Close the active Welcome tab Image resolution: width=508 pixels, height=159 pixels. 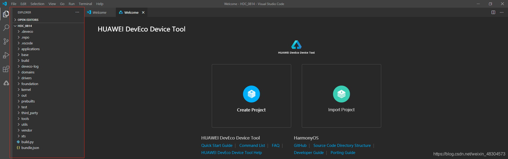coord(143,12)
